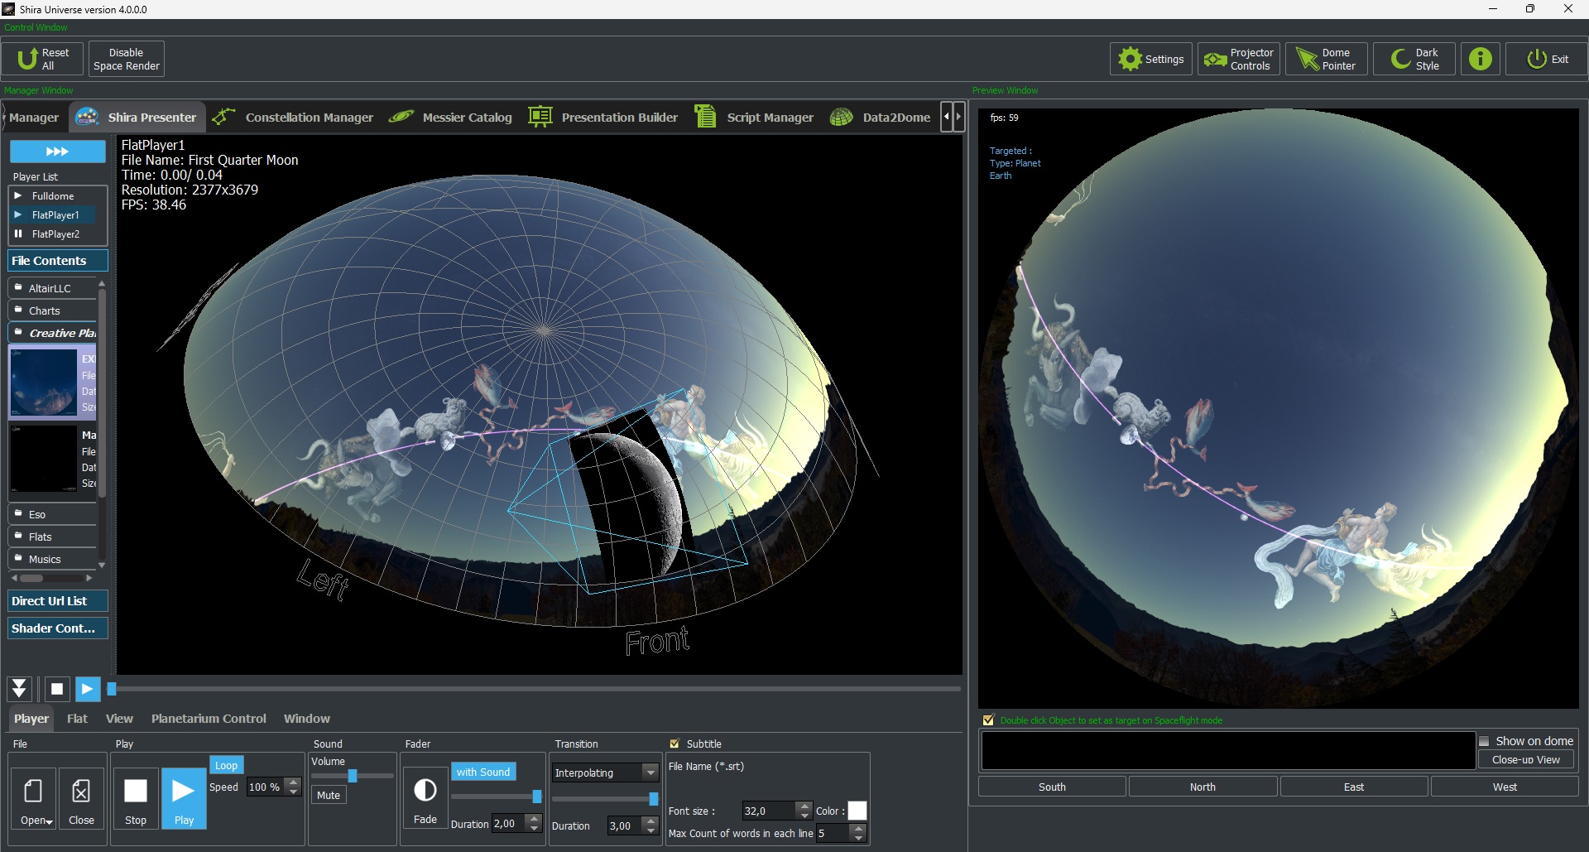Click the small stop icon beside timeline
This screenshot has height=852, width=1589.
[57, 689]
